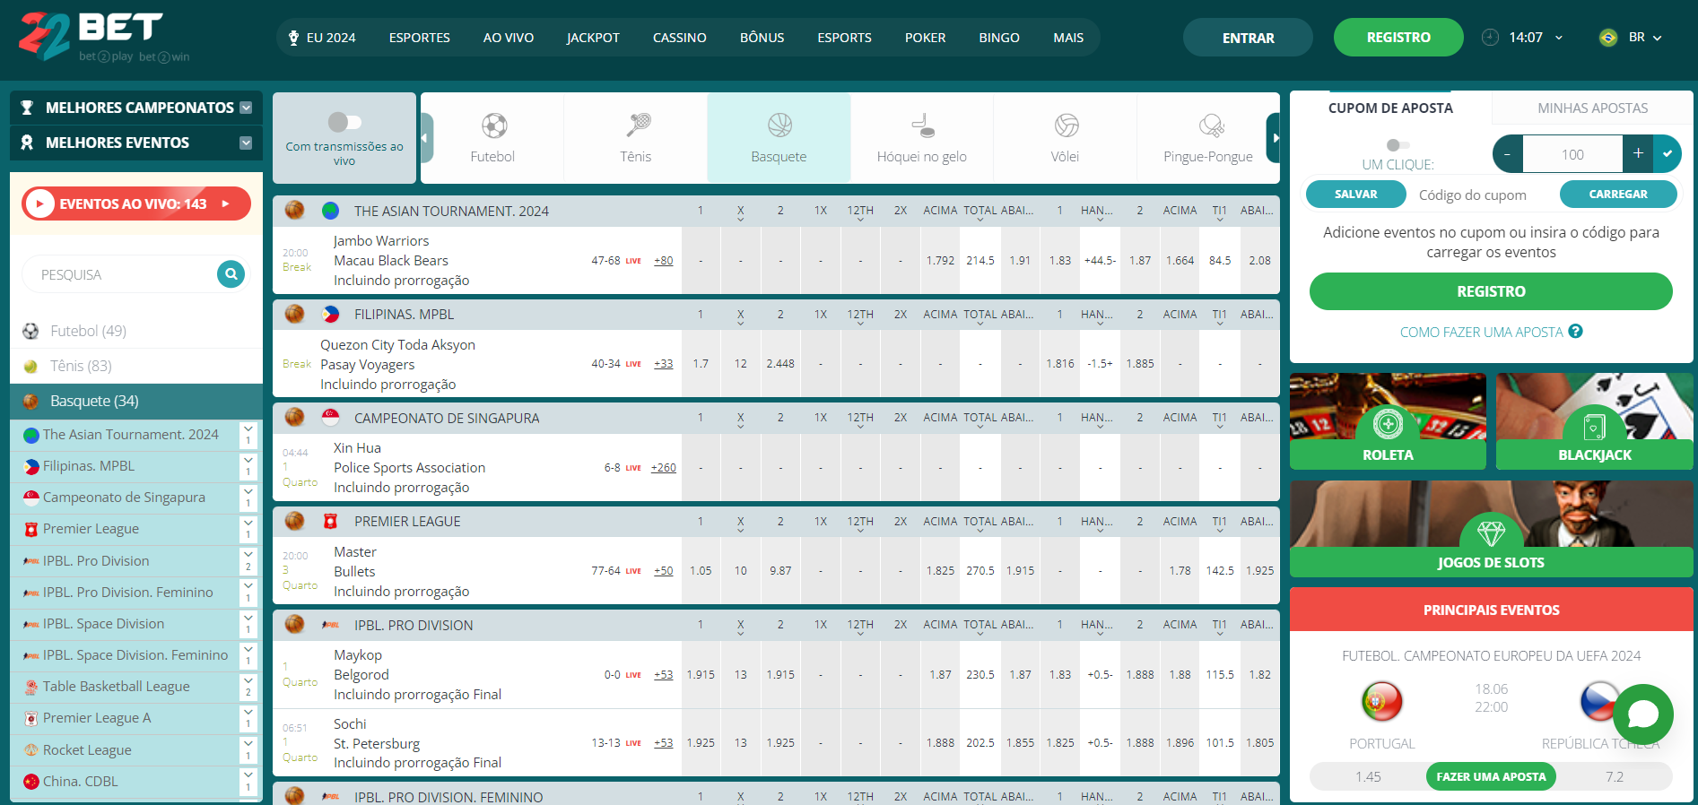Open +80 markets for Jambo Warriors match
This screenshot has width=1698, height=805.
[x=664, y=261]
